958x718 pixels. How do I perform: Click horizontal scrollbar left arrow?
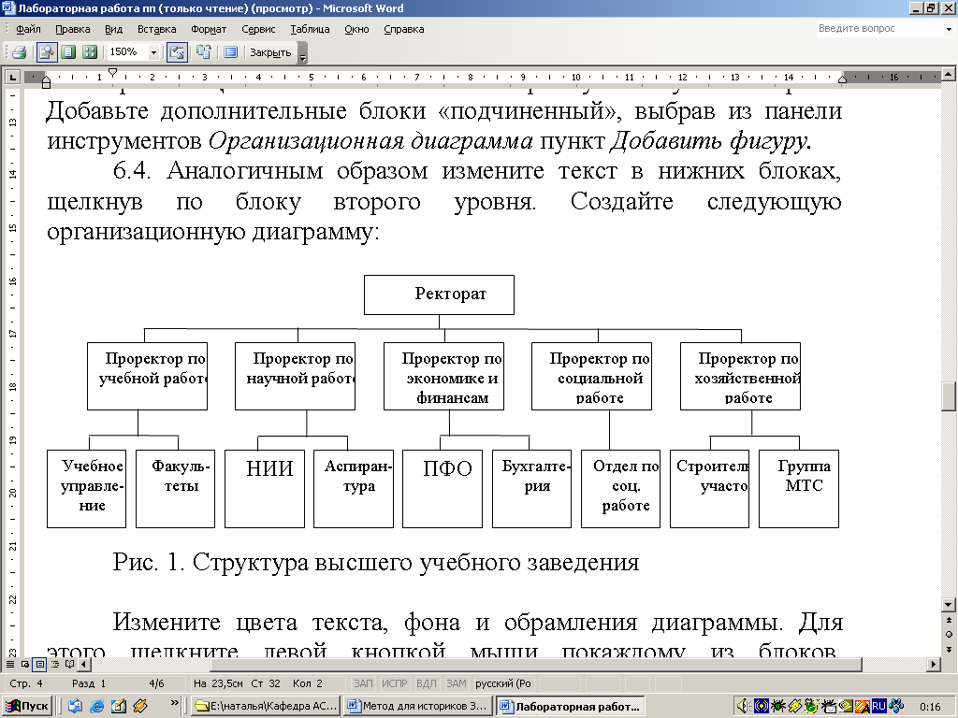84,664
